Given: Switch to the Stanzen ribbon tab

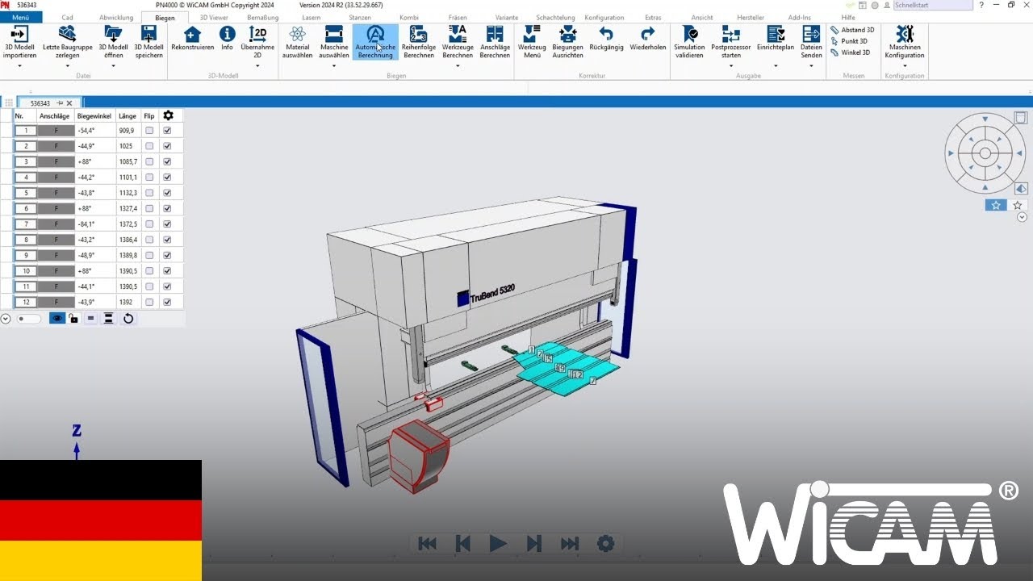Looking at the screenshot, I should [x=361, y=17].
